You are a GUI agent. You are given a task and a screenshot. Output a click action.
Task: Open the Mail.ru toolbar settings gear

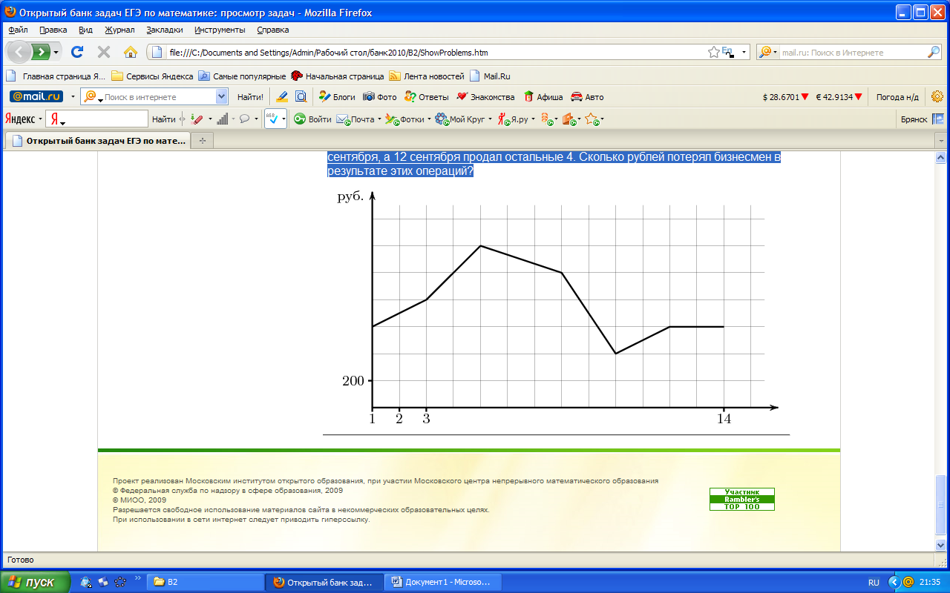(x=937, y=96)
